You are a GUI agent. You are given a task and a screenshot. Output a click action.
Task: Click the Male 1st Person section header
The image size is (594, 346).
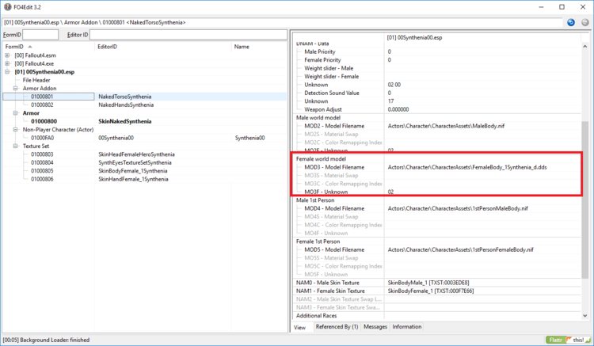click(315, 200)
